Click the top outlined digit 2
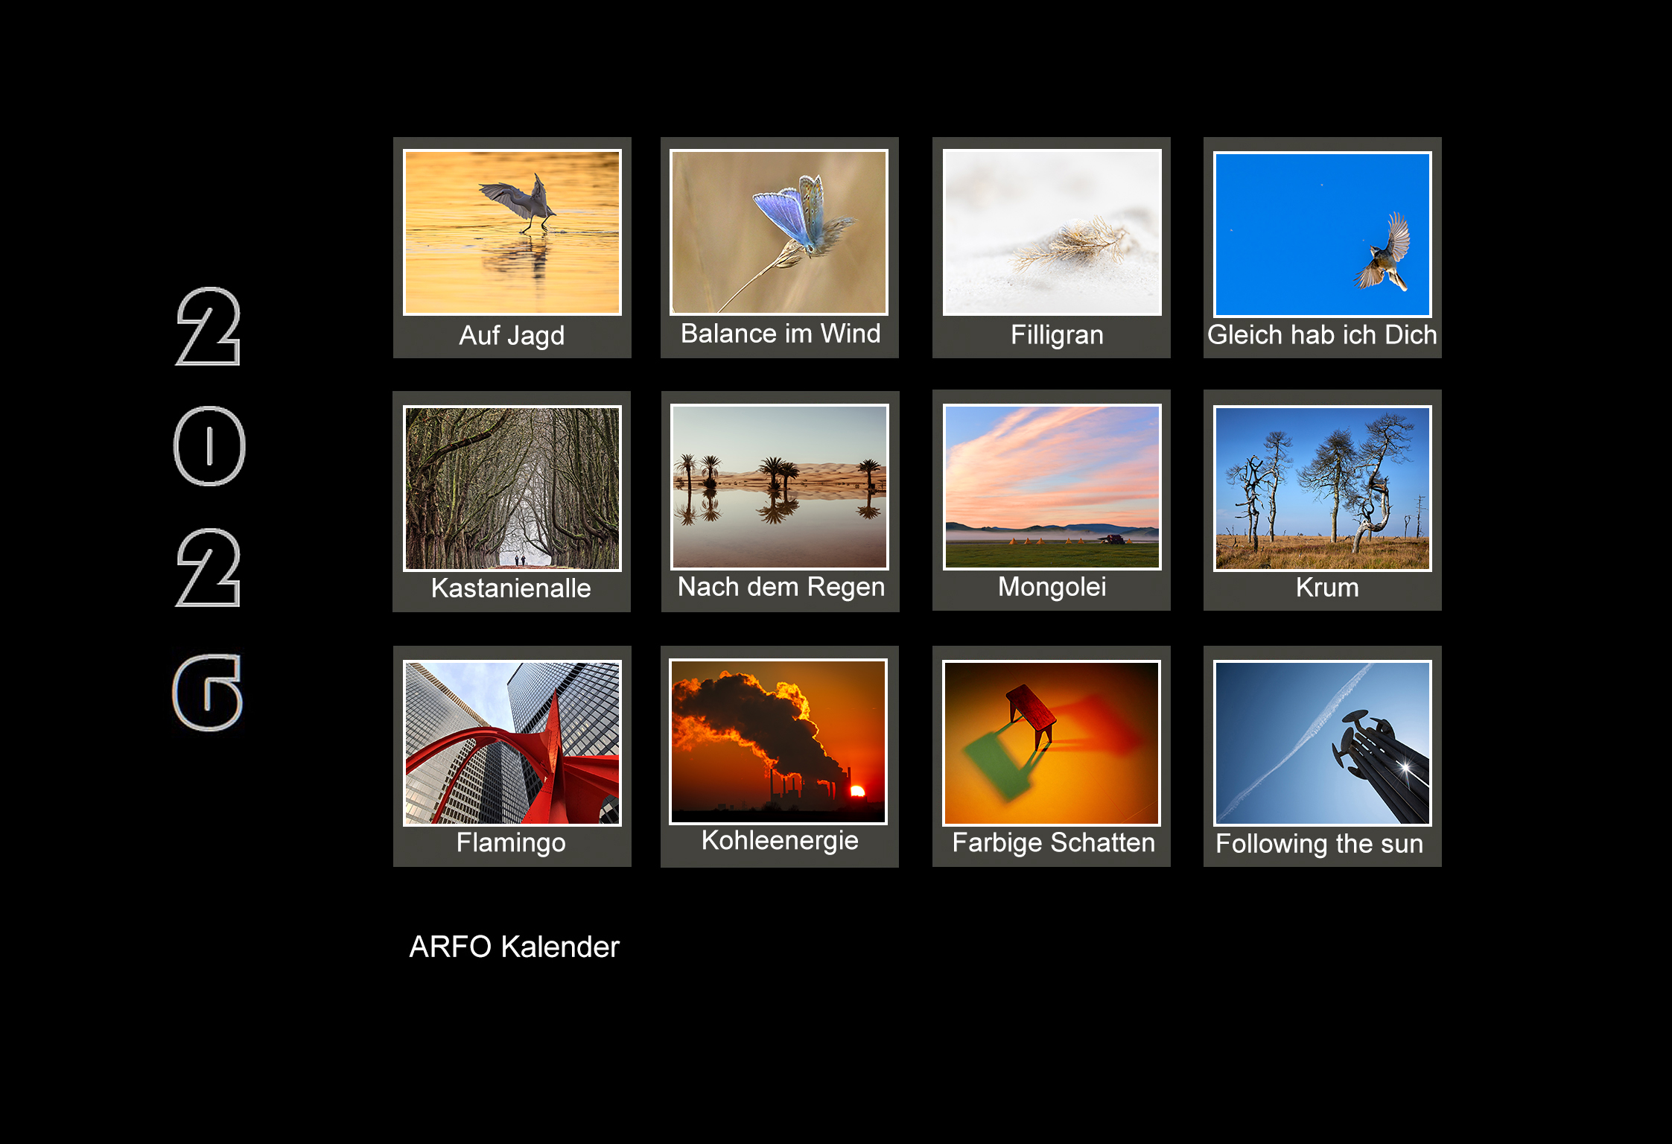1672x1144 pixels. pyautogui.click(x=209, y=326)
